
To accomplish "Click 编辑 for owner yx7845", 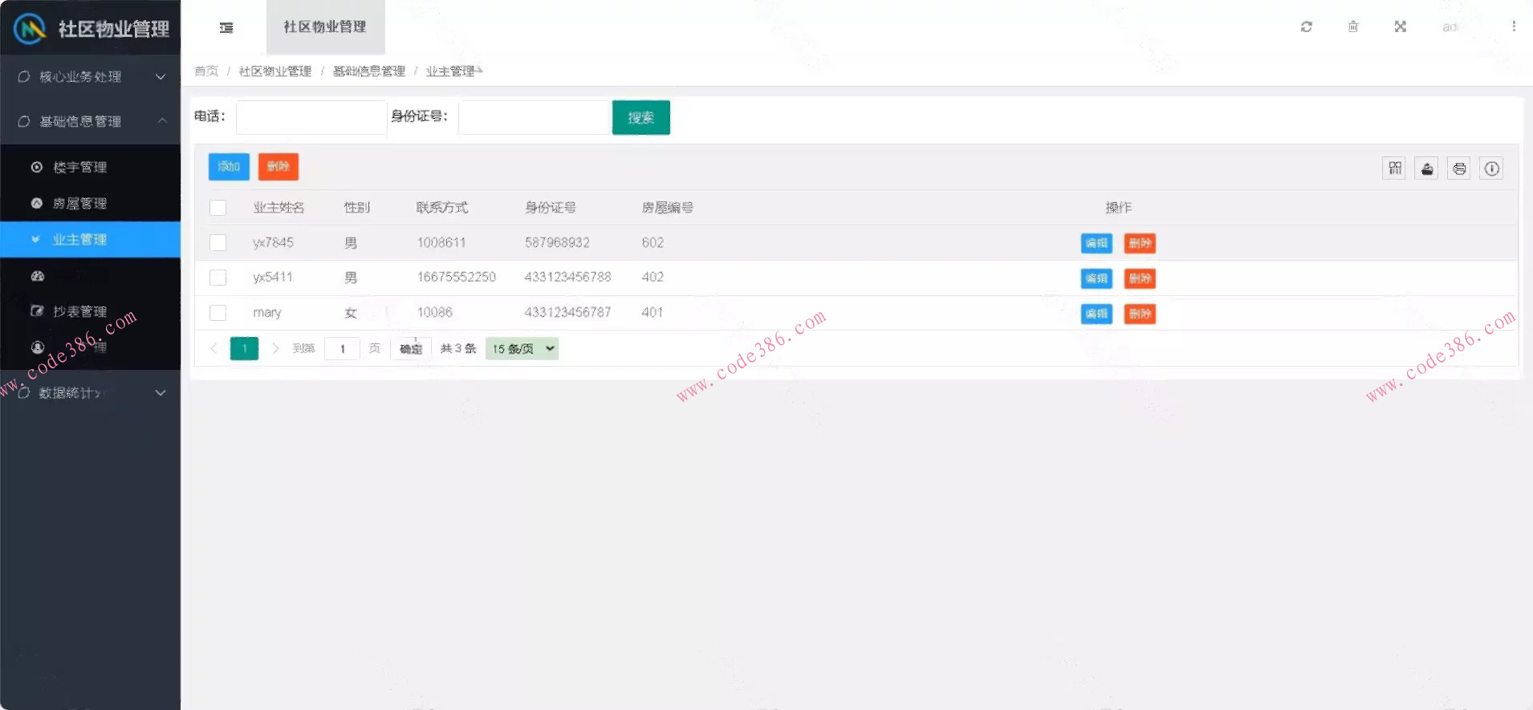I will (x=1096, y=243).
